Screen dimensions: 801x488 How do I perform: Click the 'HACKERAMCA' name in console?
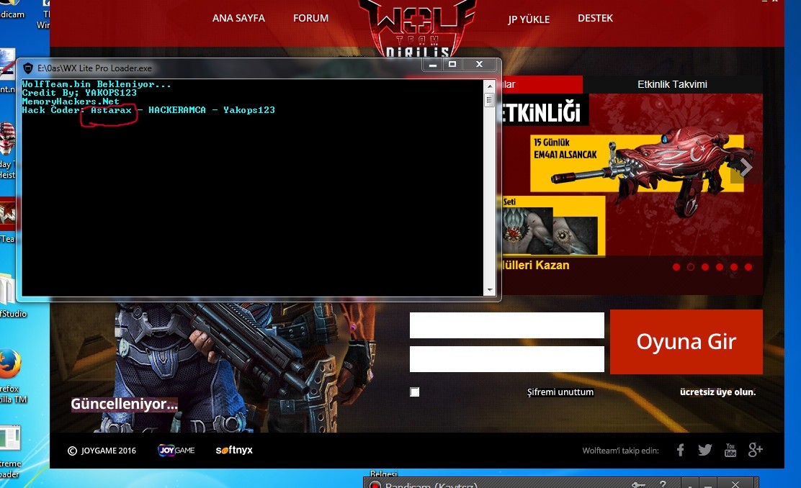click(176, 109)
